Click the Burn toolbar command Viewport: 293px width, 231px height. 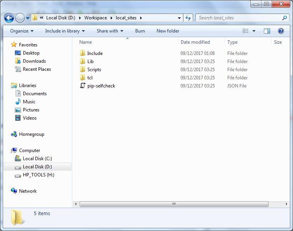coord(140,31)
